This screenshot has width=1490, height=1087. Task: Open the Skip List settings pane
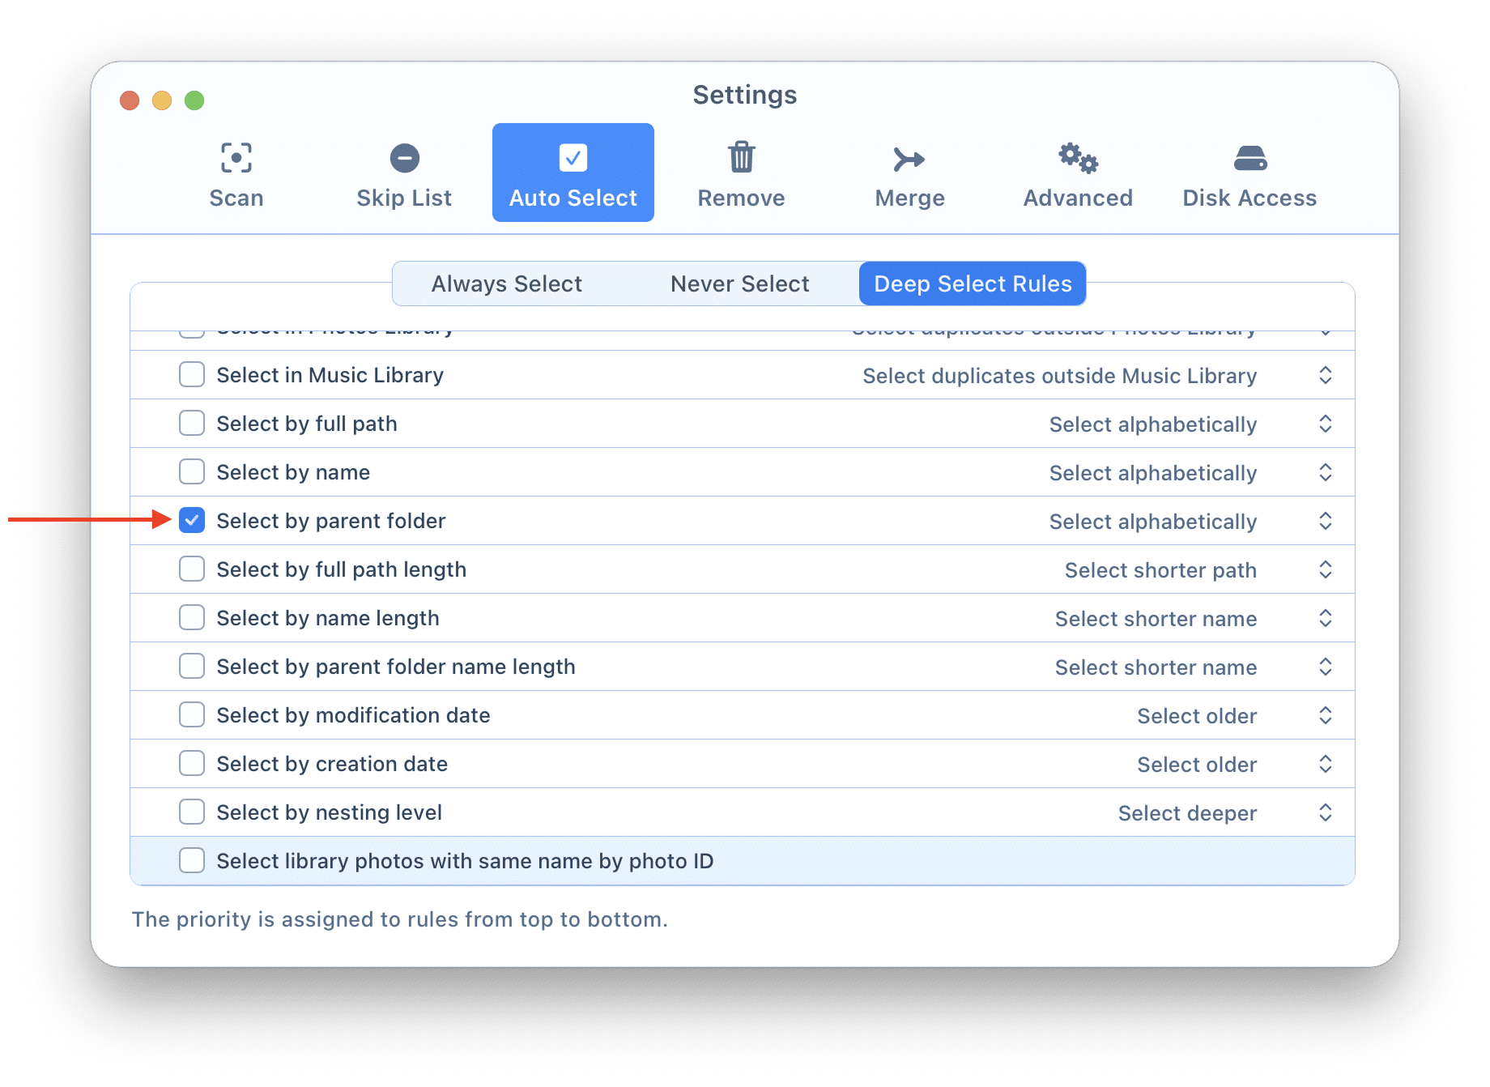tap(404, 173)
